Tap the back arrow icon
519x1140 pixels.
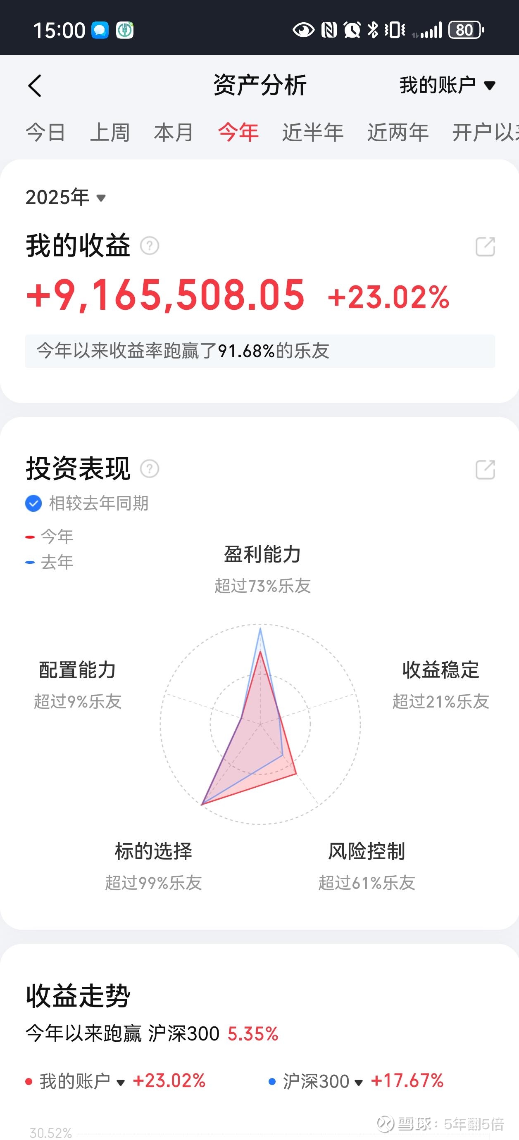pos(35,85)
